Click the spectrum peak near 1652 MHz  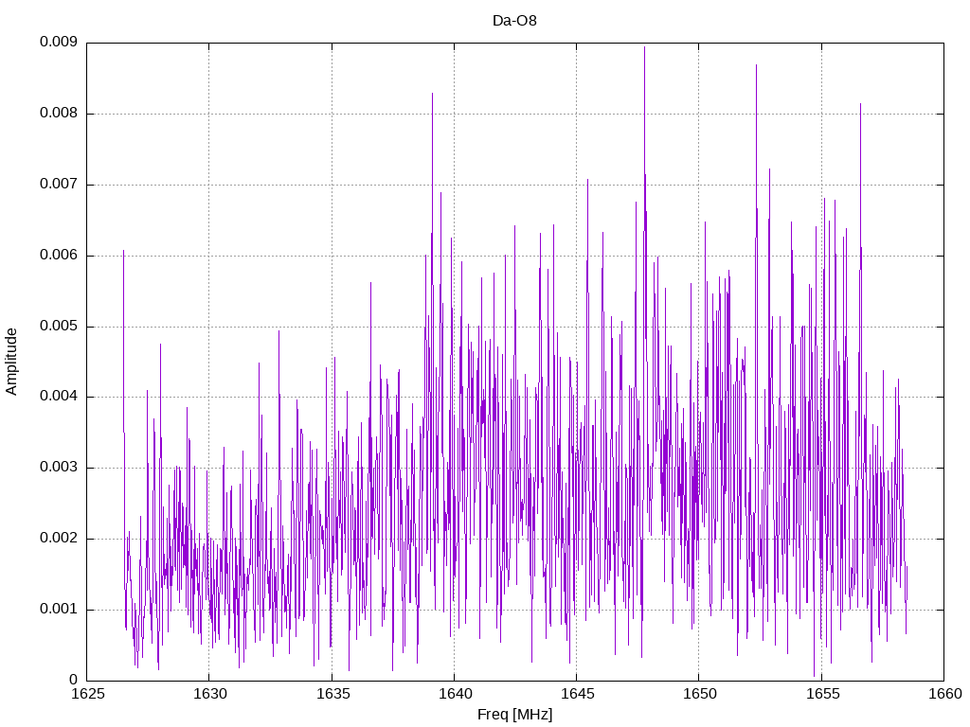pyautogui.click(x=756, y=65)
